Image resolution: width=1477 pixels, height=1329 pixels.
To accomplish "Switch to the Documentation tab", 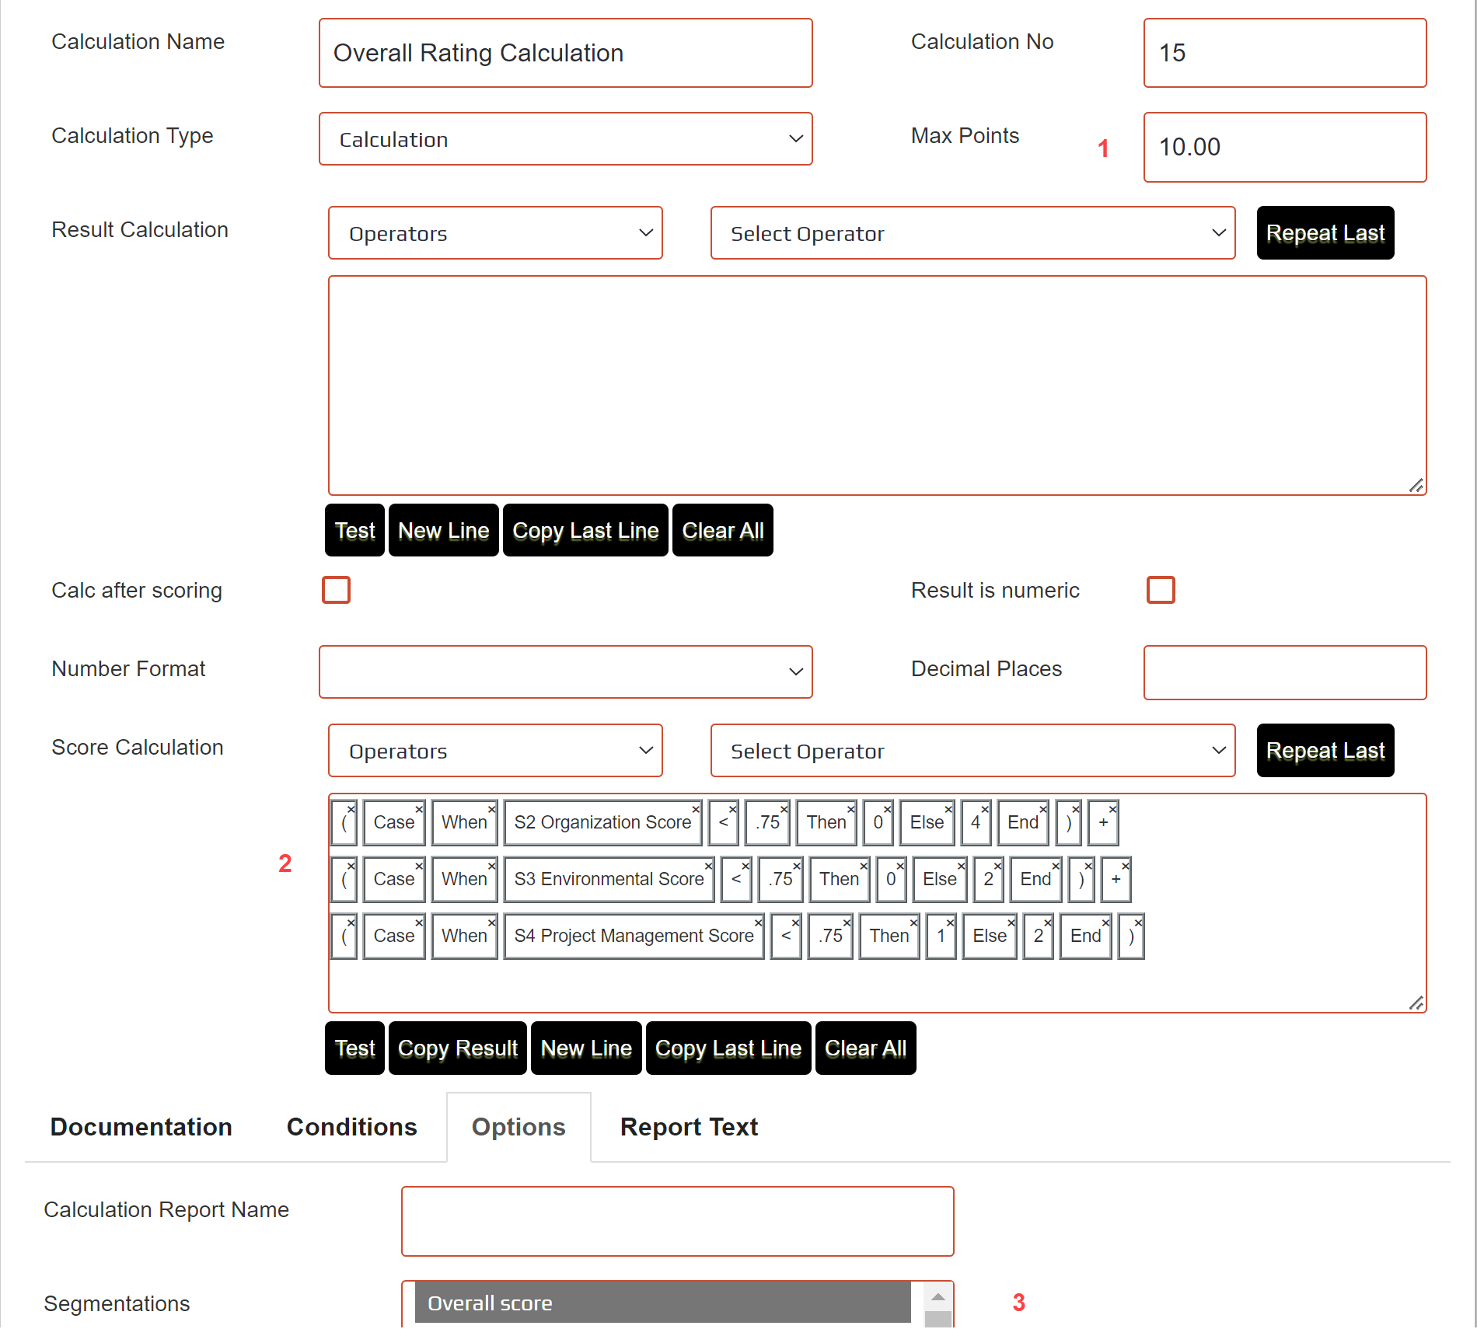I will click(x=141, y=1127).
